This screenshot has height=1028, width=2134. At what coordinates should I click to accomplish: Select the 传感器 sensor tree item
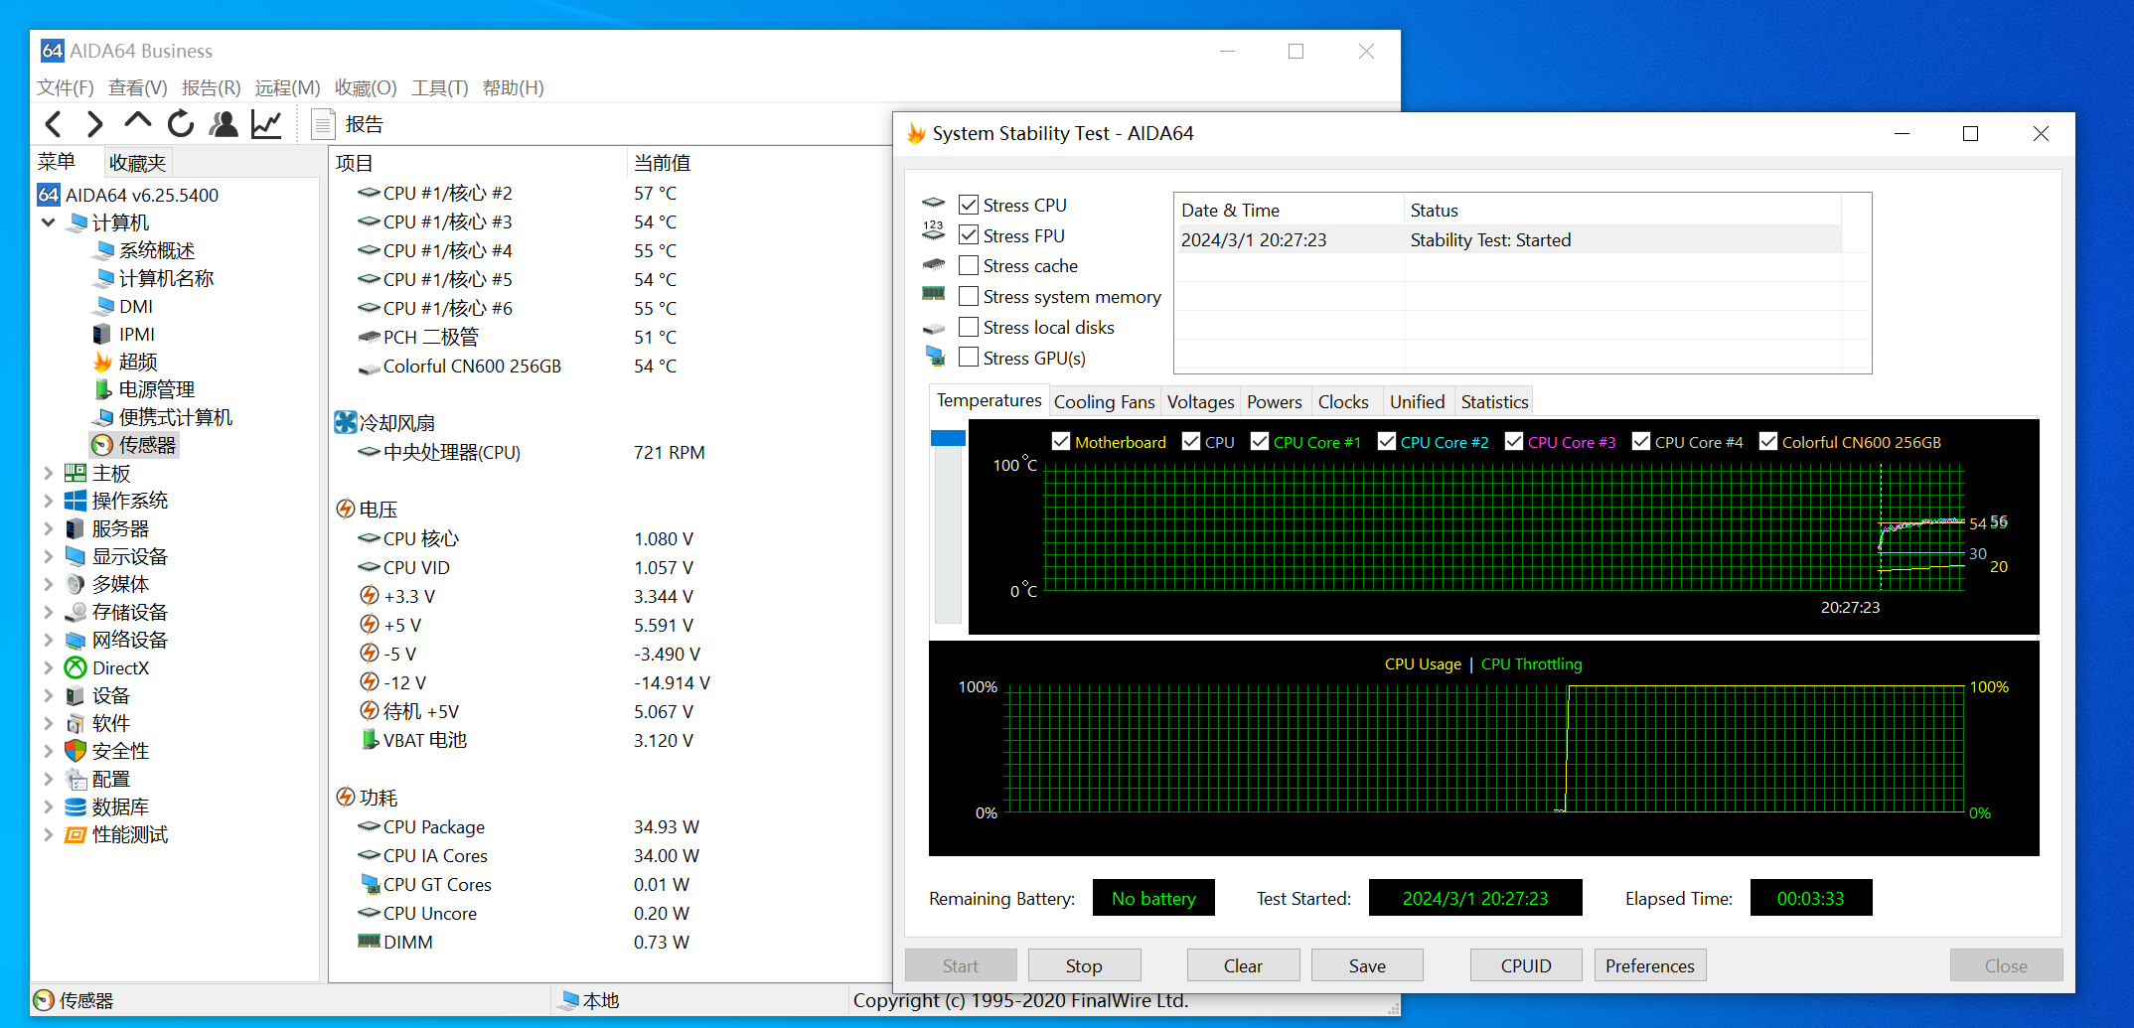134,445
